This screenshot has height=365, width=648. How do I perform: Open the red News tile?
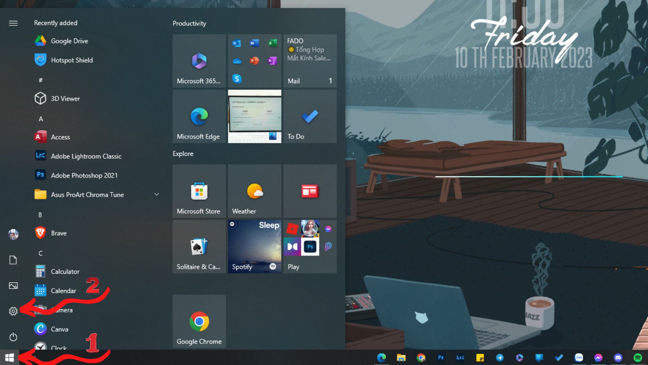tap(310, 191)
